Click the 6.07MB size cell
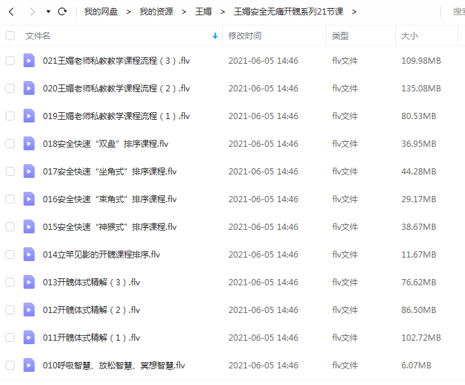 pyautogui.click(x=417, y=365)
